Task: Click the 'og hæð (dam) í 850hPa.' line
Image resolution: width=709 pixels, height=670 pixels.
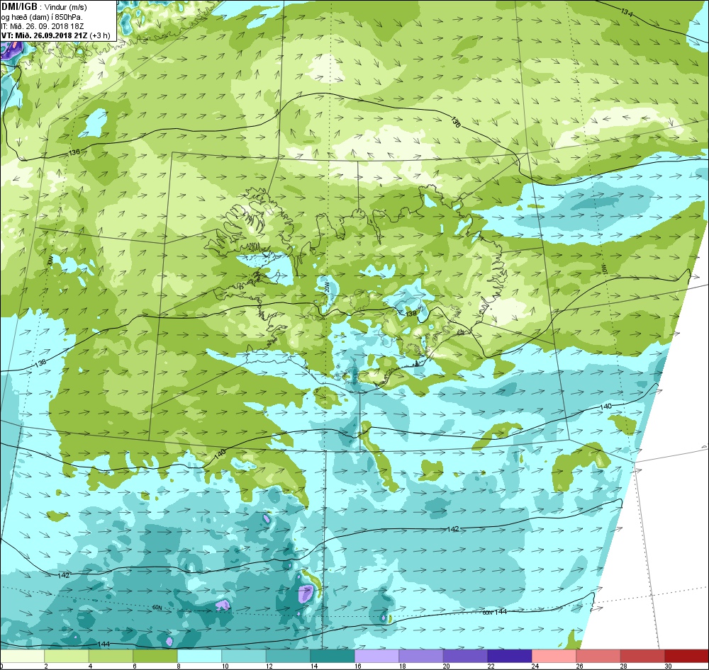Action: click(42, 17)
